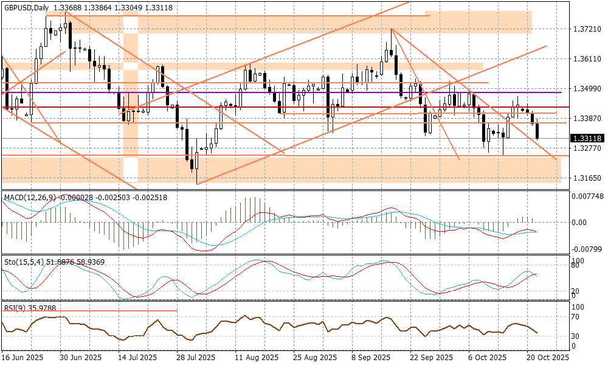Select the red horizontal level line
608x365 pixels.
click(x=365, y=107)
